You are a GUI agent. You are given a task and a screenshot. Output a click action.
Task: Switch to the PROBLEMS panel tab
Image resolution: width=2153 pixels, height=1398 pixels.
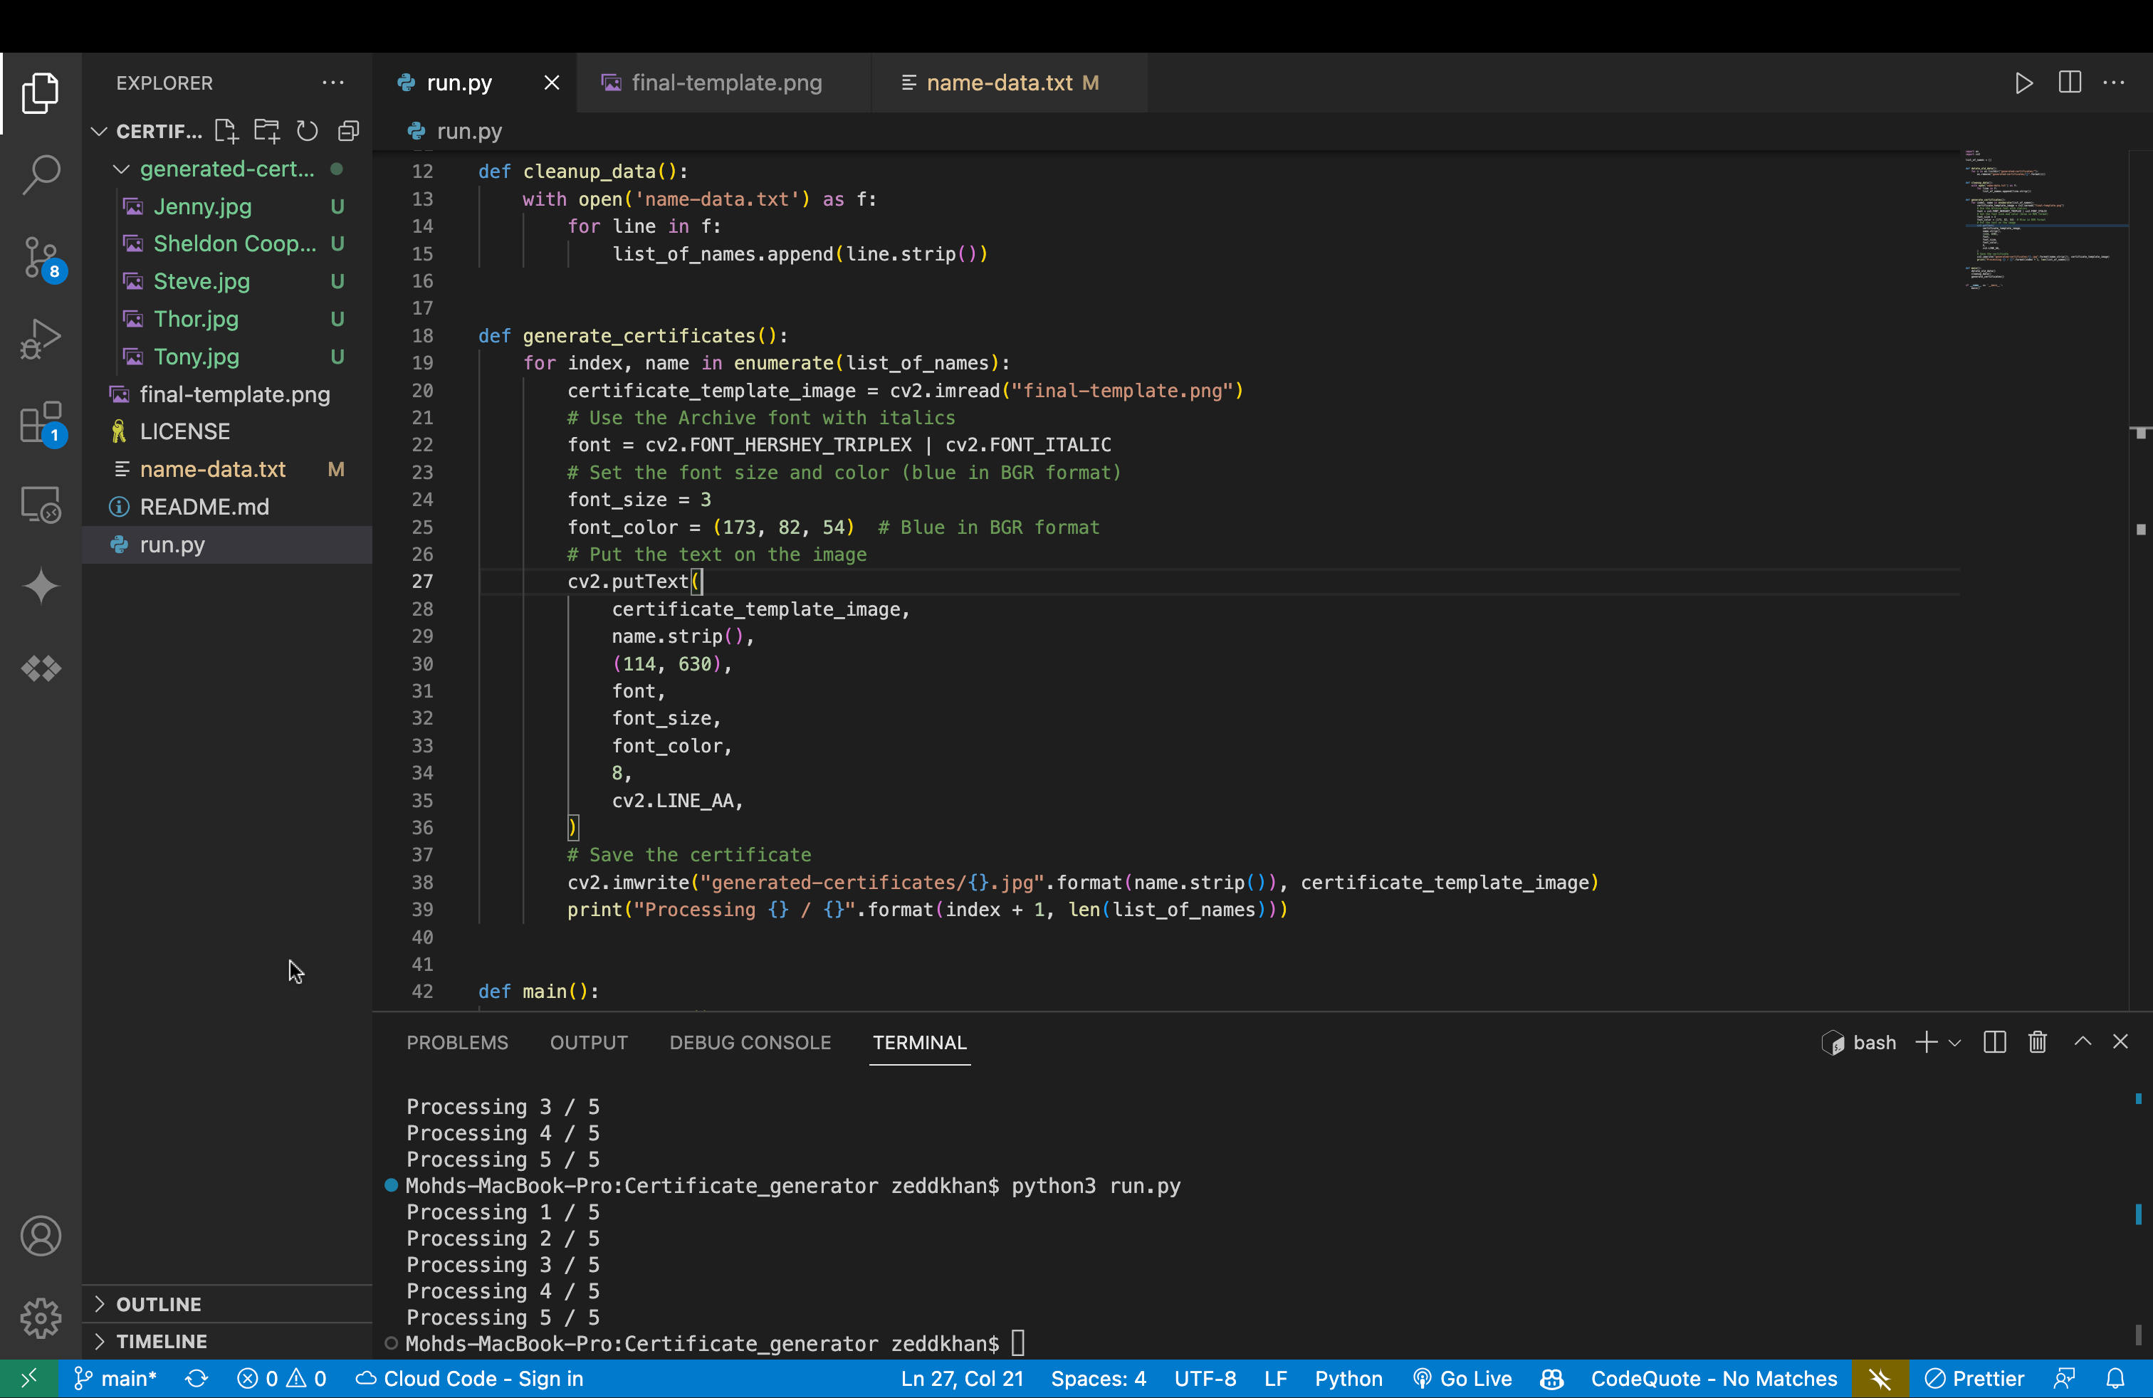click(457, 1043)
